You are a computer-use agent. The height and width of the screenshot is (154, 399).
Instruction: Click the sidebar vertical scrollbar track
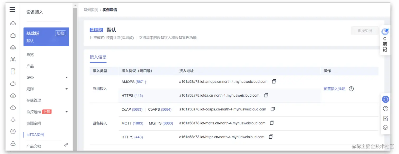pyautogui.click(x=75, y=79)
